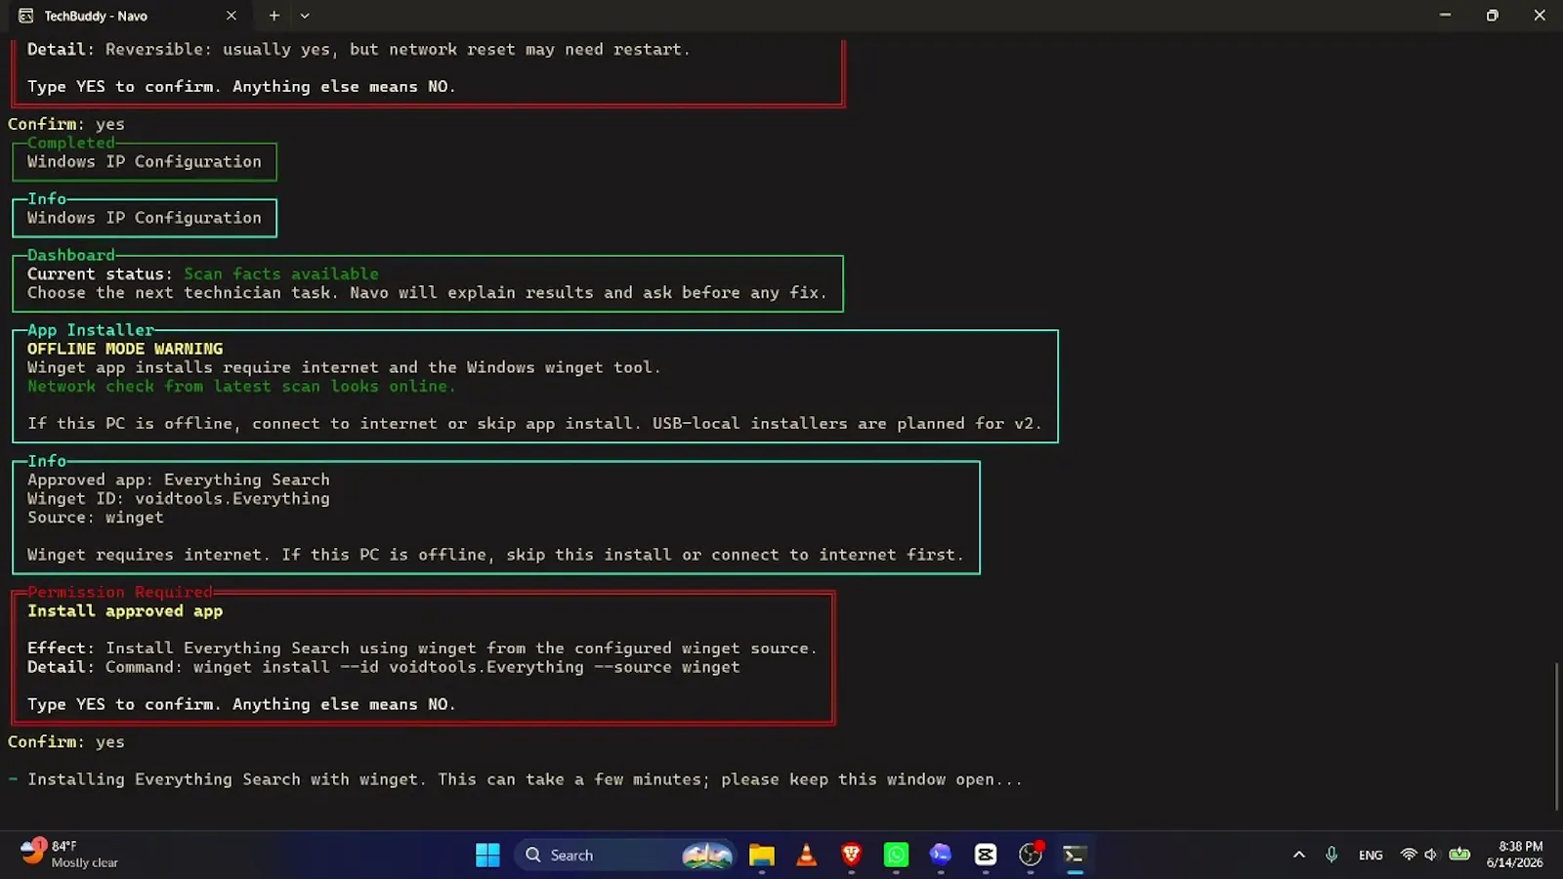This screenshot has width=1563, height=879.
Task: Click 'Approved app: Everything Search' line
Action: [x=179, y=480]
